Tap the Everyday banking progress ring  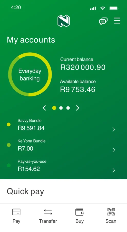pyautogui.click(x=30, y=74)
